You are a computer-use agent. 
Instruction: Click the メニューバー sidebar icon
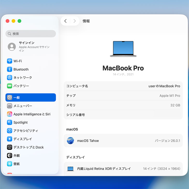(x=10, y=106)
